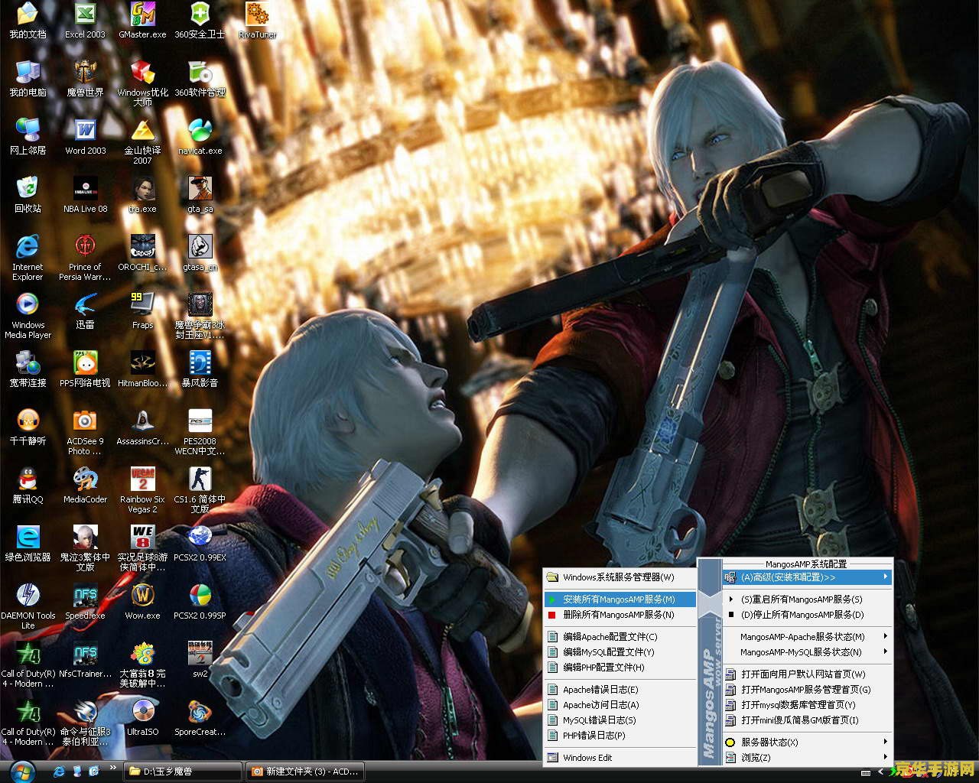The height and width of the screenshot is (783, 979).
Task: Open MediaCoder desktop shortcut
Action: (85, 485)
